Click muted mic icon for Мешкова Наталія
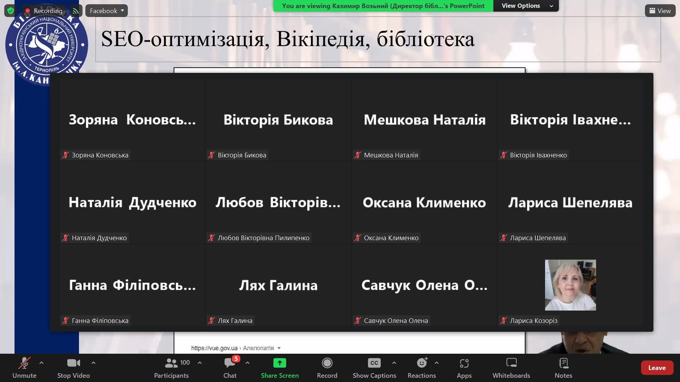The width and height of the screenshot is (680, 382). (x=358, y=155)
